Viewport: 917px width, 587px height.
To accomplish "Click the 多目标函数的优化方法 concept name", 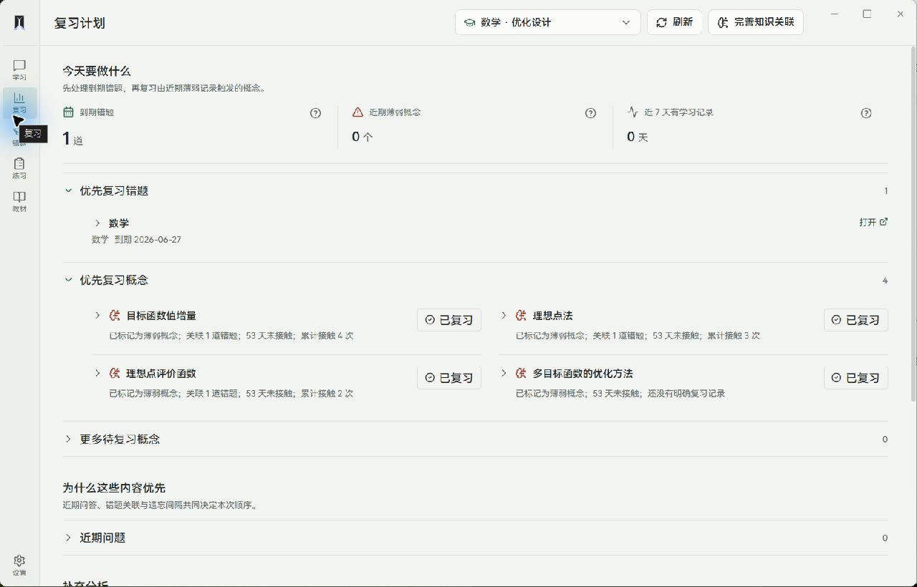I will pos(582,374).
